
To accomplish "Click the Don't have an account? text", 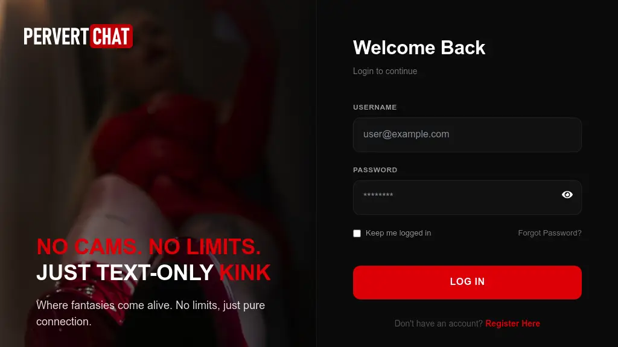I will click(x=438, y=324).
